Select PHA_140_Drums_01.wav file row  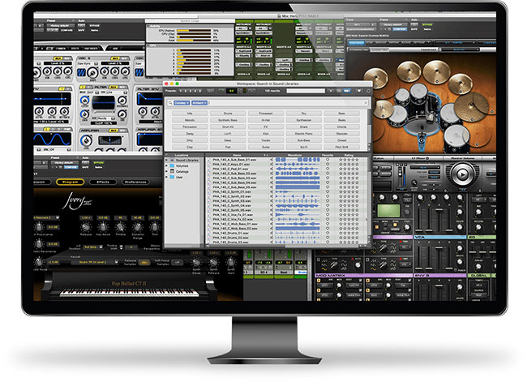(x=231, y=233)
